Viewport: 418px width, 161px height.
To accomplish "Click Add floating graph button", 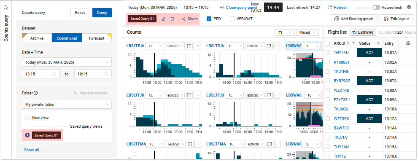I will (354, 19).
